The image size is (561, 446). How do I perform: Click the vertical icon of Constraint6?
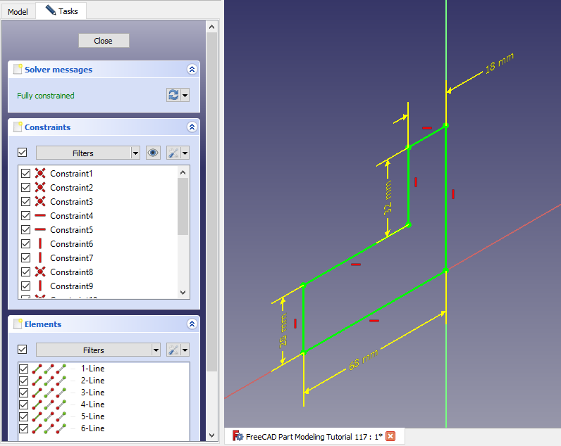[40, 244]
